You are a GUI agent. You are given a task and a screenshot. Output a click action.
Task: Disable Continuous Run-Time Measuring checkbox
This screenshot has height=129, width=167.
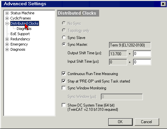[x=64, y=74]
